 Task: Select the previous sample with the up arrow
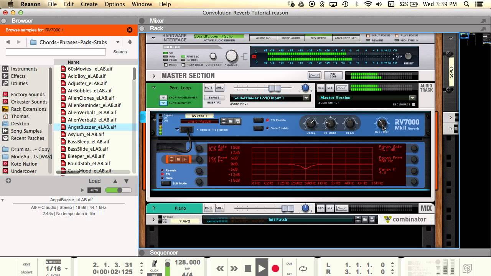[115, 181]
